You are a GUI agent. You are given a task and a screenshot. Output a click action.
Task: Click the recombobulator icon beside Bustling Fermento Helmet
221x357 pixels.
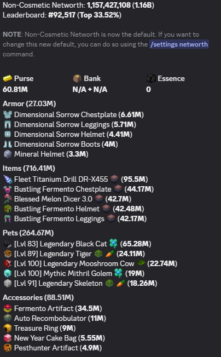pyautogui.click(x=106, y=209)
